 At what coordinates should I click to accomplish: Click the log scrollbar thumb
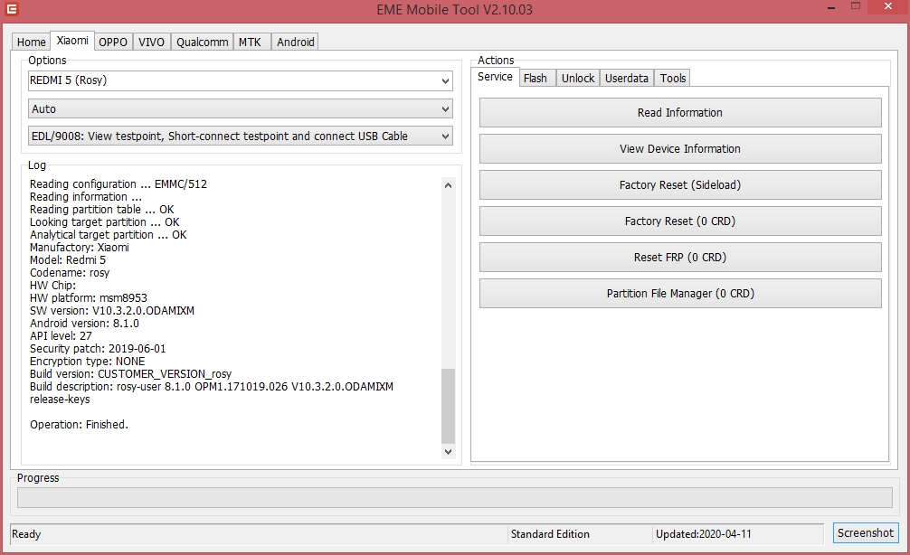pyautogui.click(x=448, y=406)
